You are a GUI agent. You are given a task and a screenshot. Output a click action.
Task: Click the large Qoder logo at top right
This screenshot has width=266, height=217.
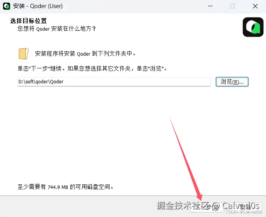(253, 27)
